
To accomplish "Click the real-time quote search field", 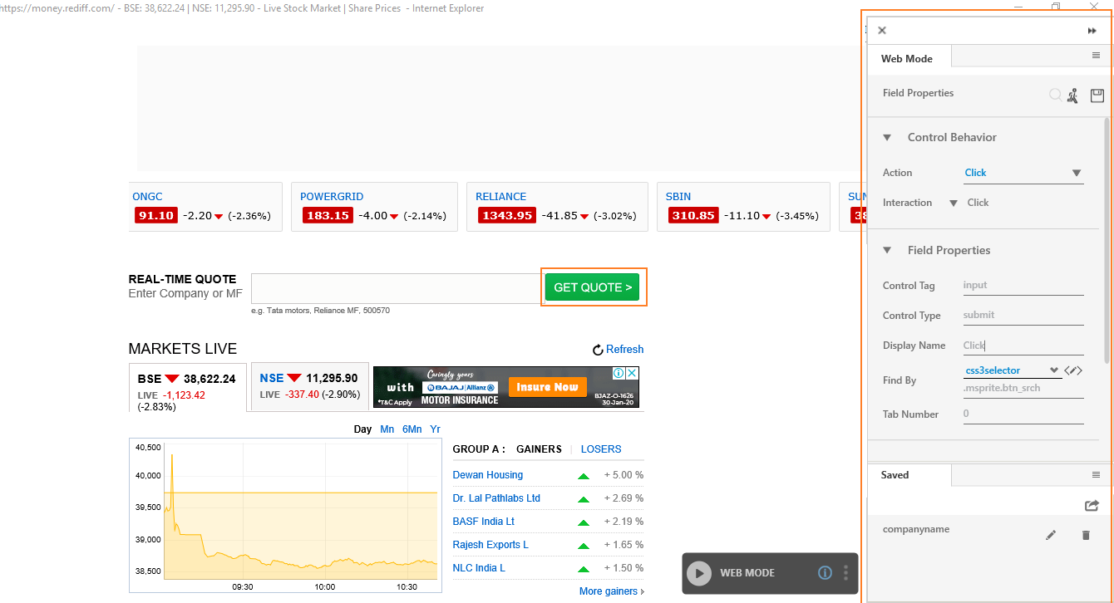I will pyautogui.click(x=398, y=288).
